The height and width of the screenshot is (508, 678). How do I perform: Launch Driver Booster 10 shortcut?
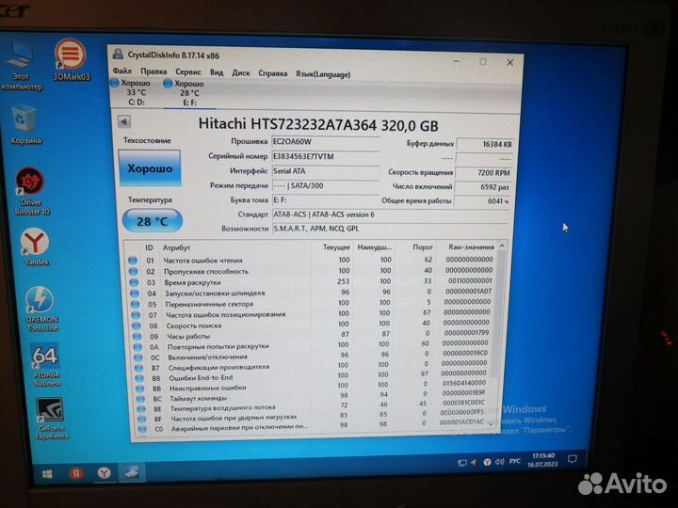tap(31, 191)
